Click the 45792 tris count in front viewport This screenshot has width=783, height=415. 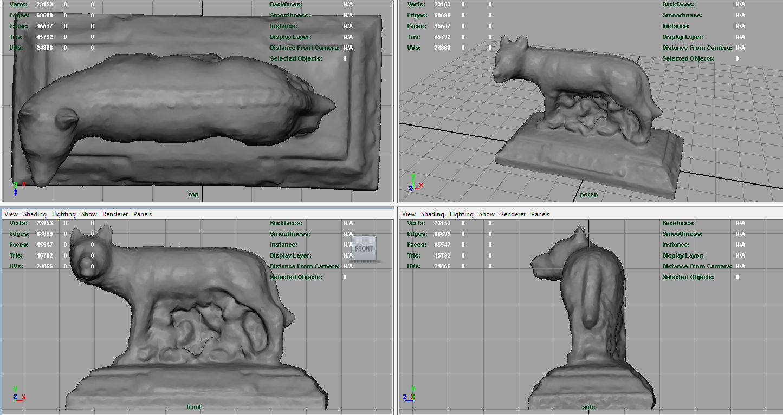[44, 255]
